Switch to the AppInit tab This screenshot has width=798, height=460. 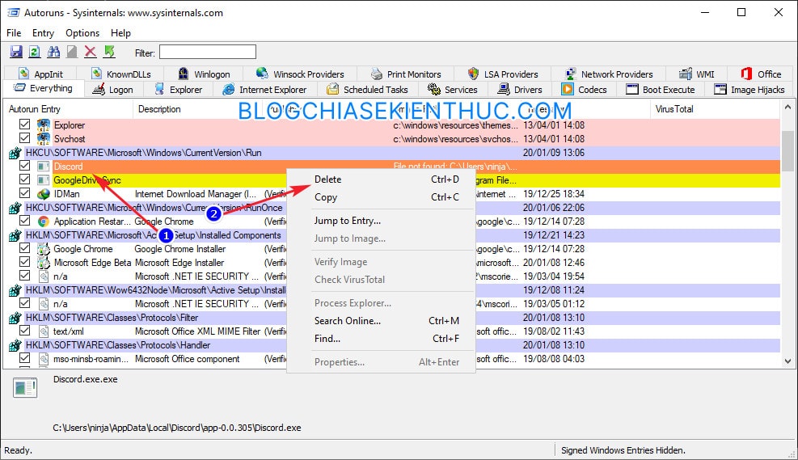40,74
